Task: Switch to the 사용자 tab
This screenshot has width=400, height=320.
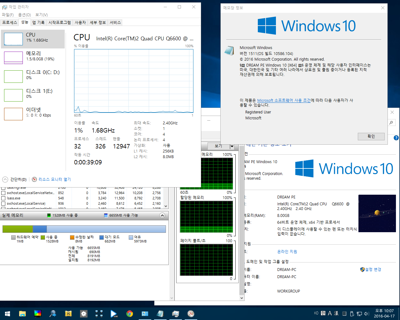Action: click(80, 22)
